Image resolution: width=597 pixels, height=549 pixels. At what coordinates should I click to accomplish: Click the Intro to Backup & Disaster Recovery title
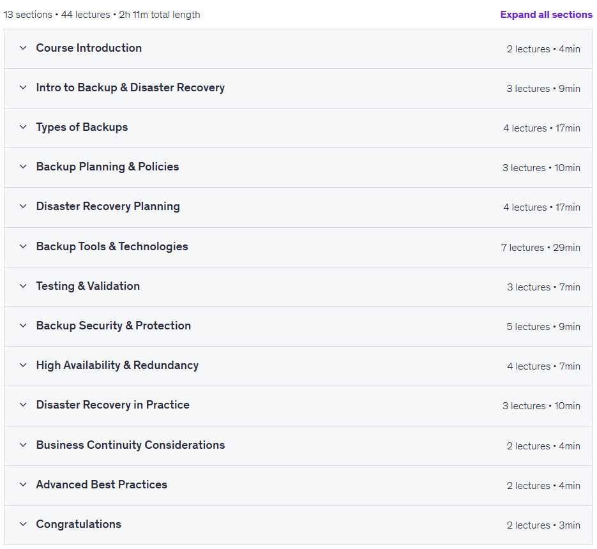pos(130,87)
